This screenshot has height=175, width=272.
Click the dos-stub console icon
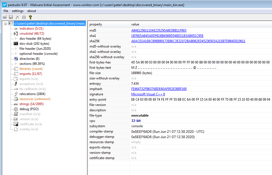click(x=16, y=44)
